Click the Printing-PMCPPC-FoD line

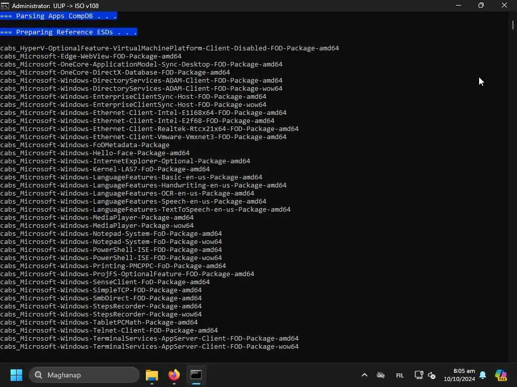[113, 266]
